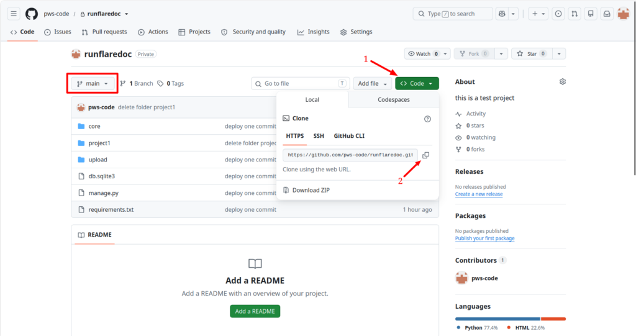
Task: Follow the Create a new release link
Action: click(x=479, y=194)
